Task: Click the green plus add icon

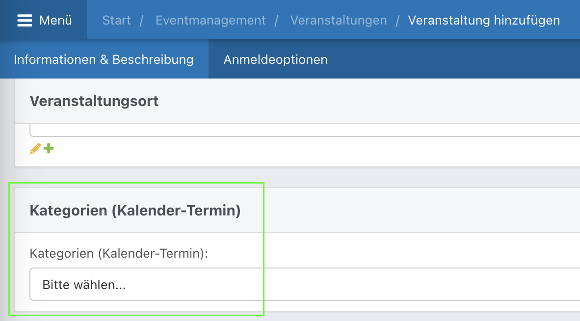Action: point(48,148)
